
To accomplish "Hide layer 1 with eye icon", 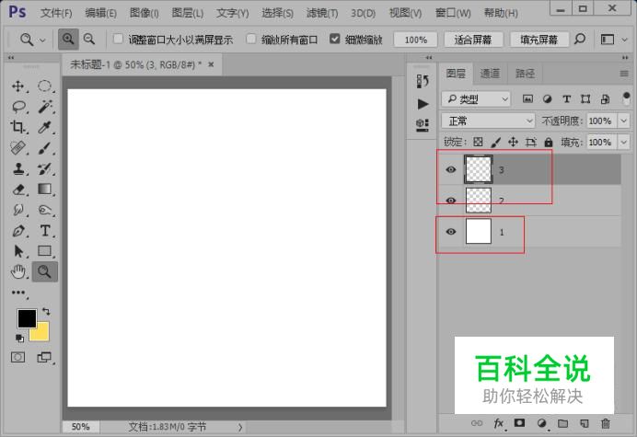I will click(451, 232).
